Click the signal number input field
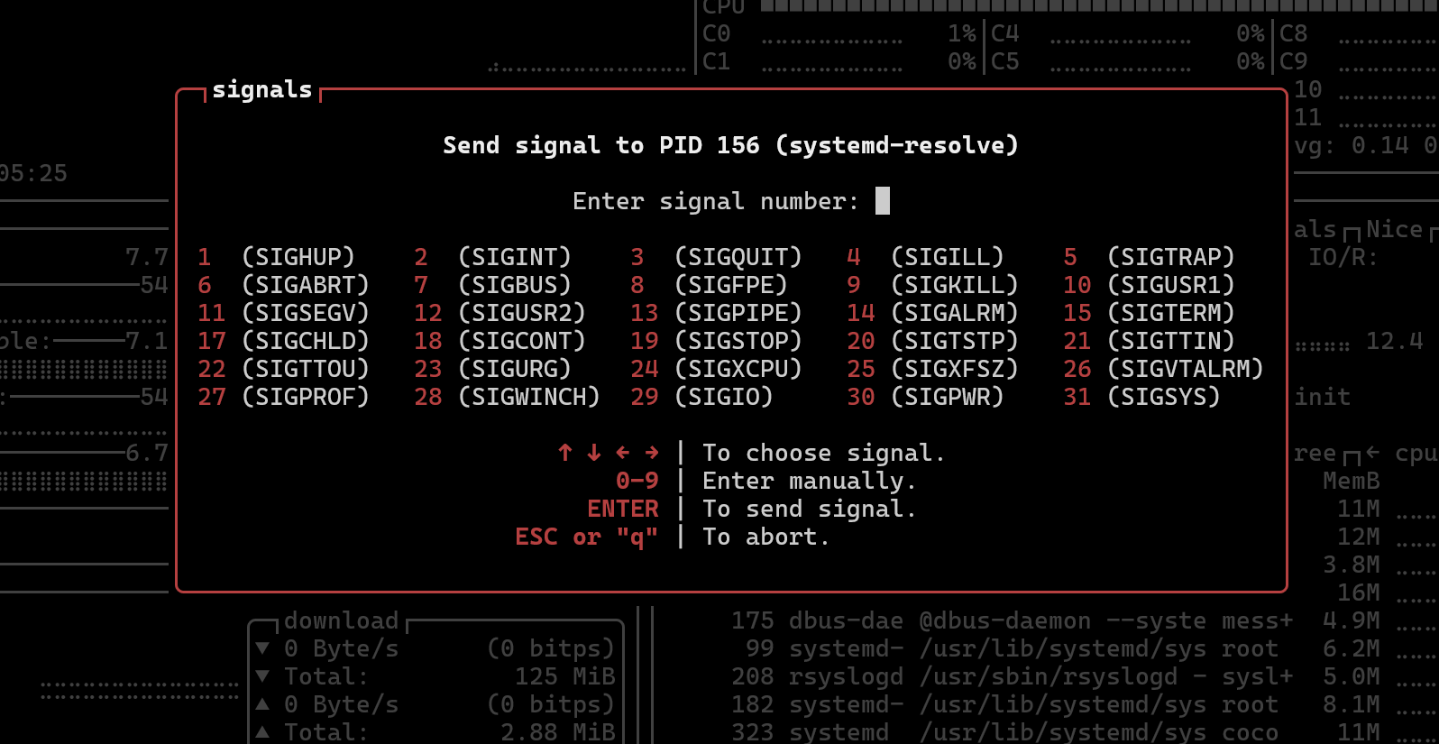This screenshot has height=744, width=1439. click(x=883, y=201)
